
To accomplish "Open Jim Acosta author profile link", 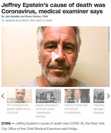I will 12,16.
